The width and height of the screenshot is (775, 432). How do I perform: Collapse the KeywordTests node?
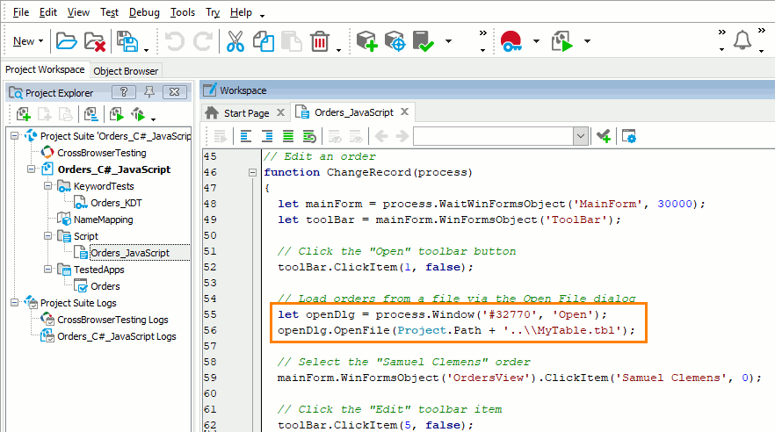48,185
